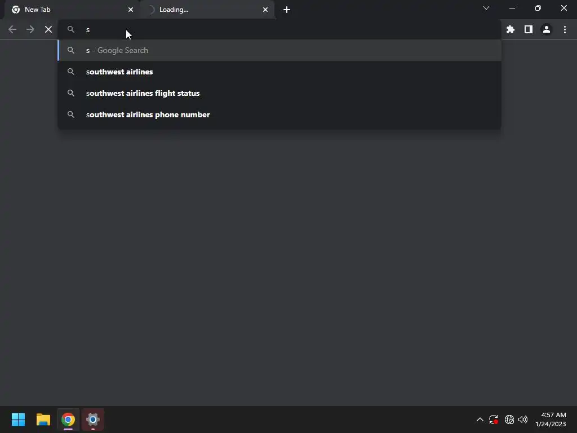This screenshot has height=433, width=577.
Task: Close the Loading tab
Action: pyautogui.click(x=265, y=10)
